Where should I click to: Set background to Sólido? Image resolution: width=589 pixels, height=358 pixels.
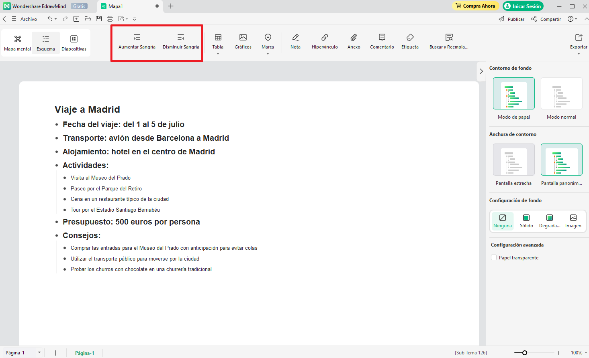point(526,221)
